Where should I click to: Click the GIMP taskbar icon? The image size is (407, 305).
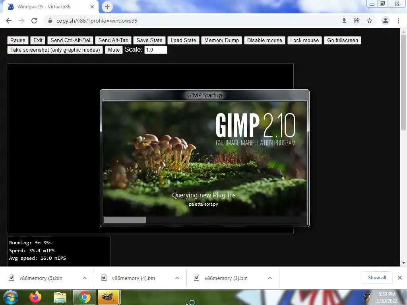108,297
